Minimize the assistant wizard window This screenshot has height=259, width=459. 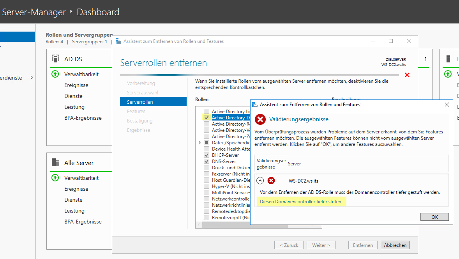373,41
